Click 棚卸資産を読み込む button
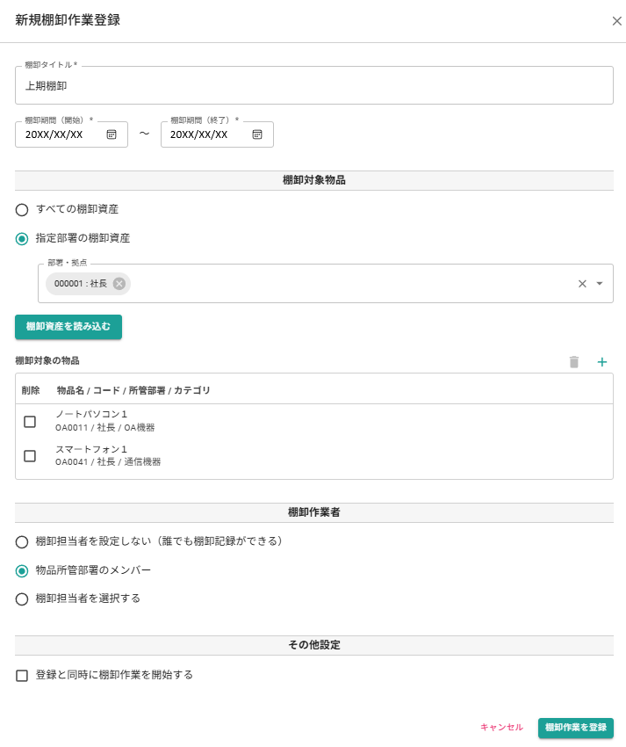Viewport: 626px width, 747px height. click(x=68, y=327)
